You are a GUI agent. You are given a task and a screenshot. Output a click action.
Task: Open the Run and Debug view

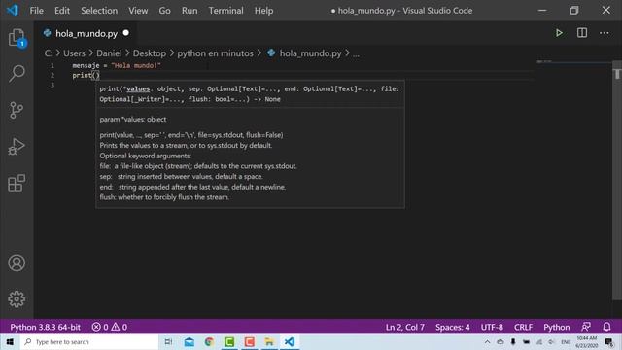tap(17, 147)
